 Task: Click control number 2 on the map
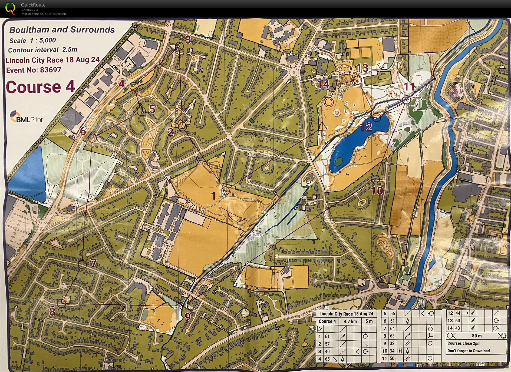tap(170, 132)
